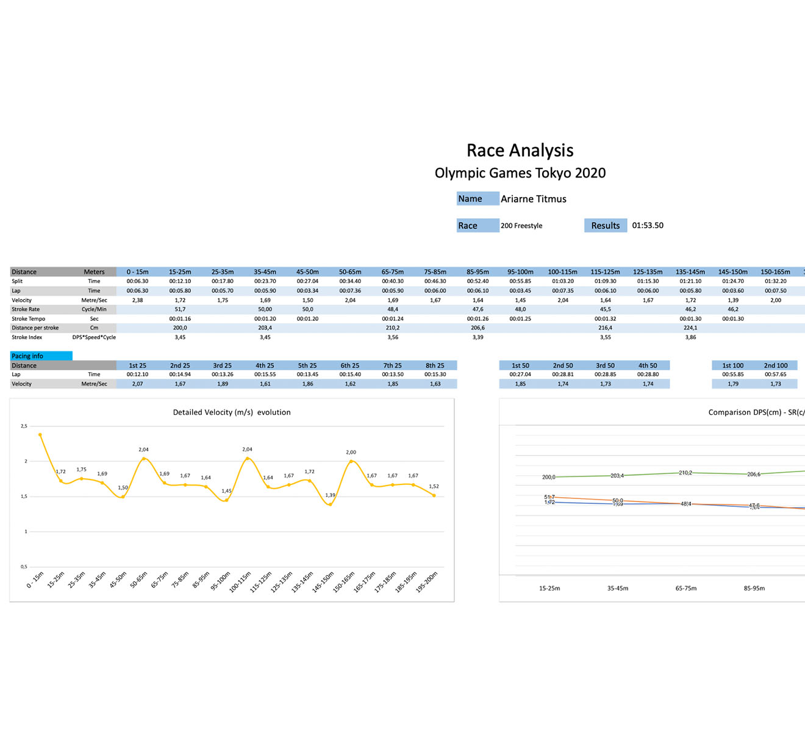Click the 1,39 data label on velocity chart
805x732 pixels.
pos(330,495)
